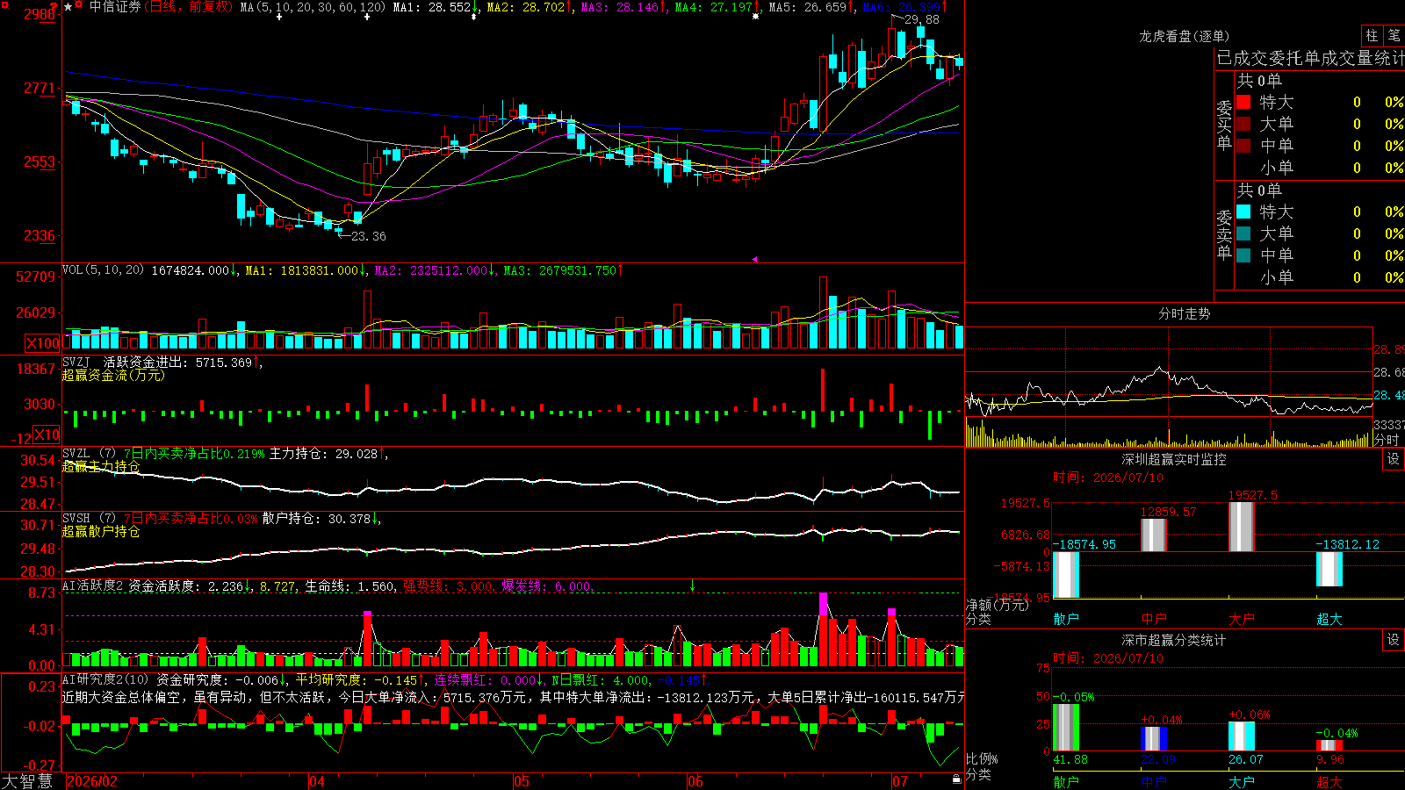The image size is (1405, 790).
Task: Click the dark red 大单 buy-order swatch
Action: (x=1243, y=124)
